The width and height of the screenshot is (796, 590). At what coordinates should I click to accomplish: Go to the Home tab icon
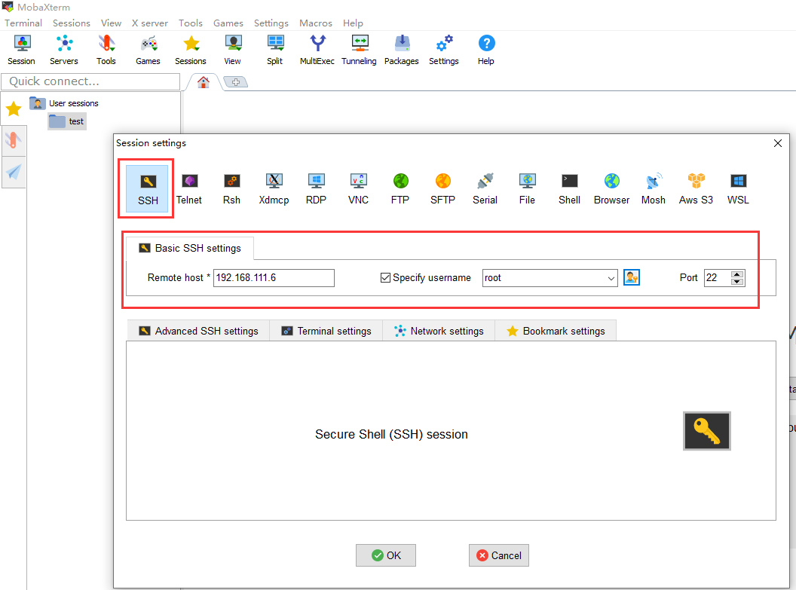204,81
